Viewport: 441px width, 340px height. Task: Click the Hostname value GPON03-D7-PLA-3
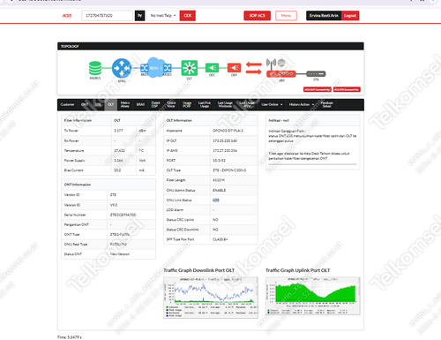(x=228, y=131)
